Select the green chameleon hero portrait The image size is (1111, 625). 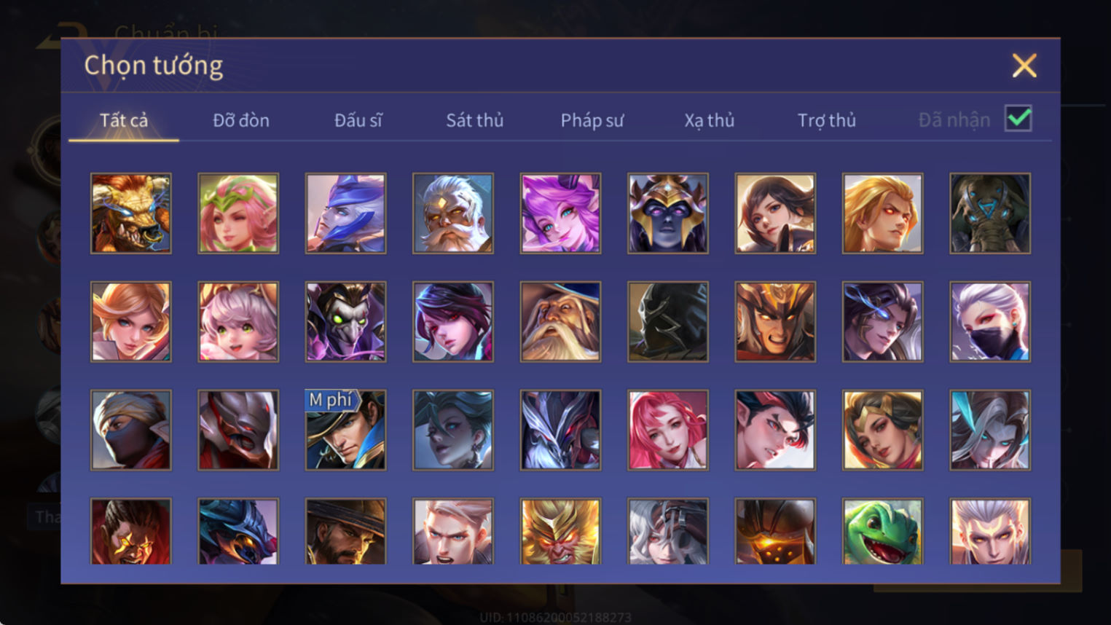pos(882,531)
